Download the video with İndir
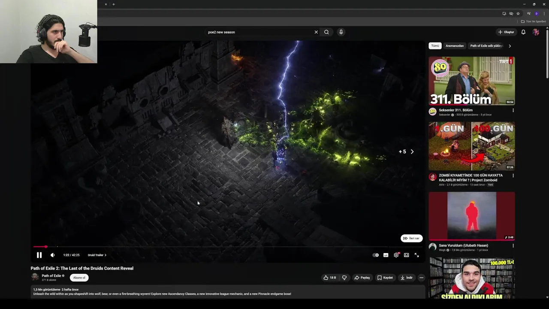 [406, 278]
